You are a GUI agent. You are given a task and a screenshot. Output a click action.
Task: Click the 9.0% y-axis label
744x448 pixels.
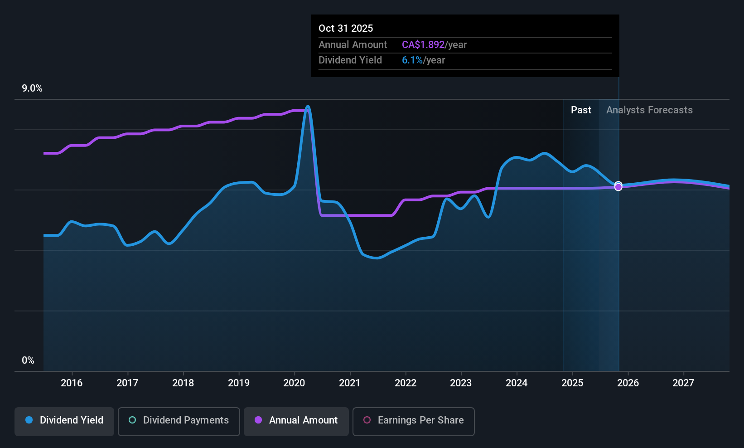click(32, 88)
